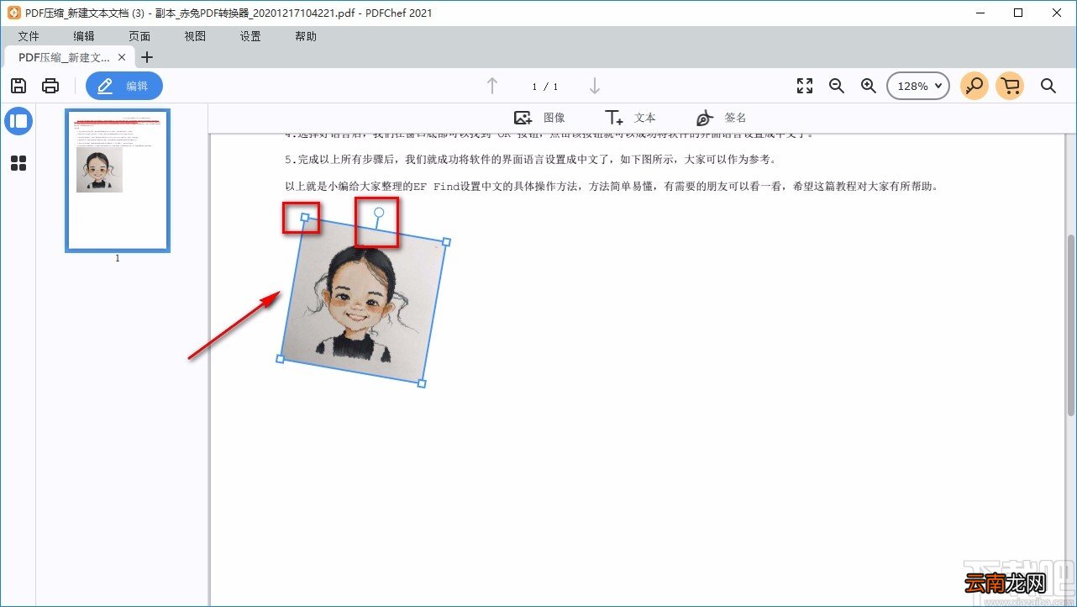
Task: Go to the next page arrow
Action: pos(595,86)
